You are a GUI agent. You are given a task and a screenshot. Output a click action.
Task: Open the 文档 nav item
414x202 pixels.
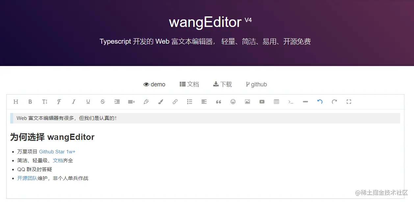click(189, 84)
